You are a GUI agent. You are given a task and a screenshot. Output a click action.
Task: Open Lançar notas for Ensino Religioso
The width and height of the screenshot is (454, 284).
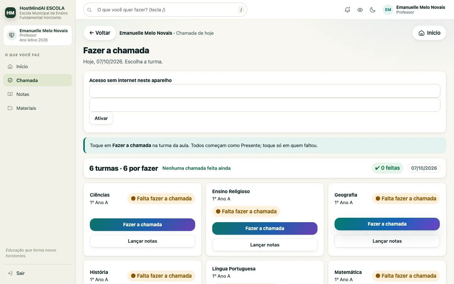click(265, 245)
